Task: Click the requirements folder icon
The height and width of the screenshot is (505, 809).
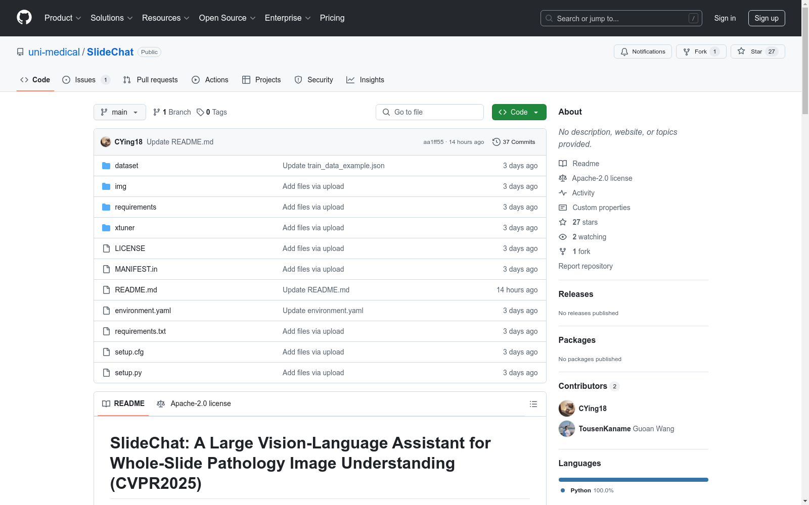Action: click(x=106, y=207)
